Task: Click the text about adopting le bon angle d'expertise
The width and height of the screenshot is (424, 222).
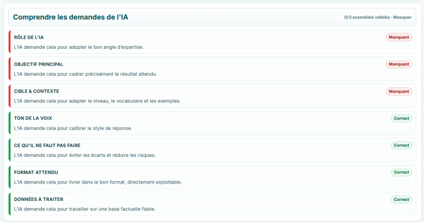Action: [79, 47]
